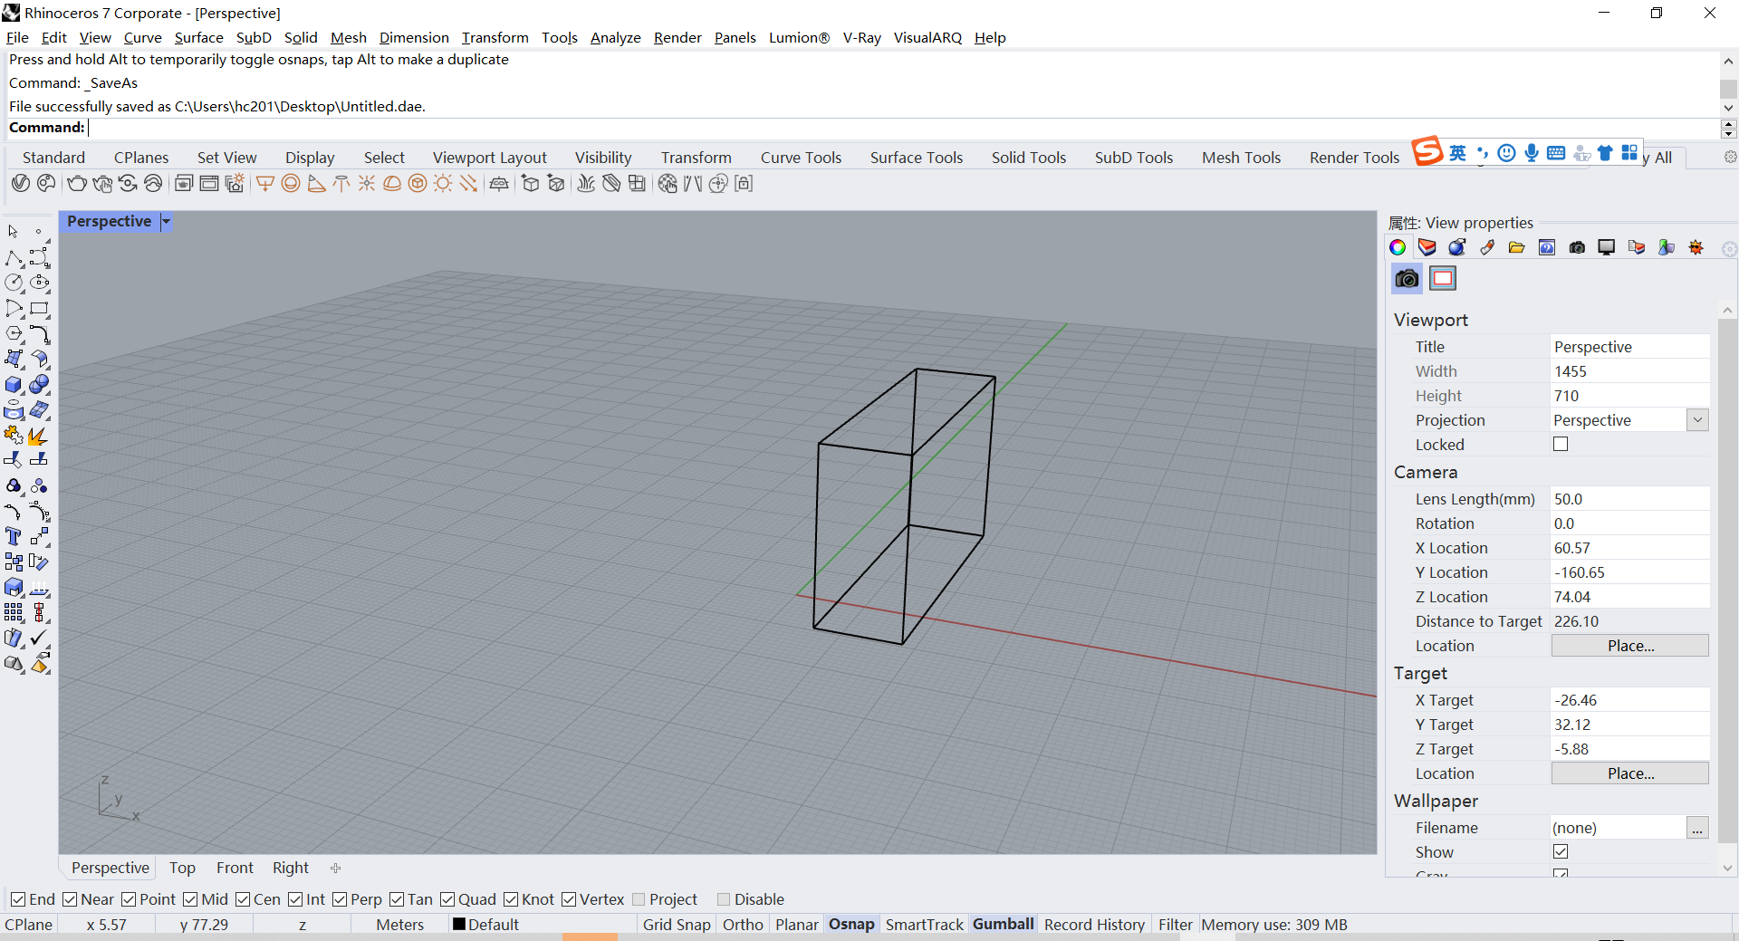Select the V-Ray sun light icon
The height and width of the screenshot is (941, 1739).
pos(443,184)
